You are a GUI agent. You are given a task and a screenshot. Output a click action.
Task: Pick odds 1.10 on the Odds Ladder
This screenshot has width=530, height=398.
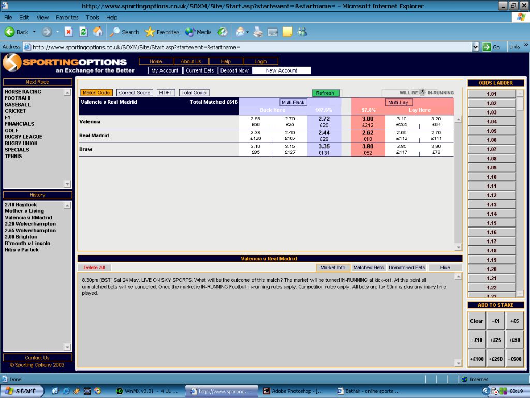[491, 177]
